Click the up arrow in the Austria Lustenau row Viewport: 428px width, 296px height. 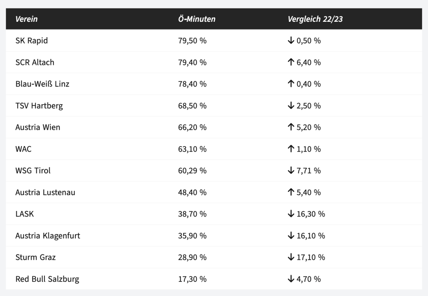pos(291,192)
